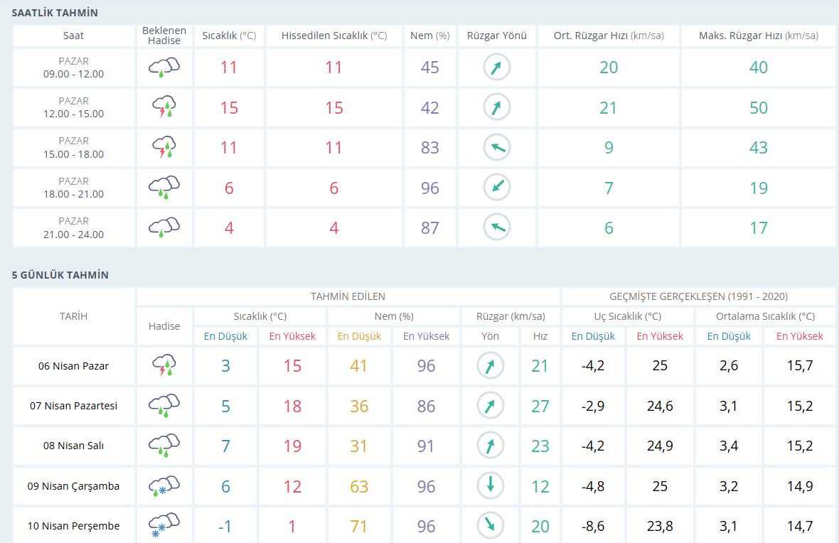Image resolution: width=839 pixels, height=543 pixels.
Task: Select the Geçmişte Gerçekleşen (1991 - 2020) header
Action: pos(698,296)
